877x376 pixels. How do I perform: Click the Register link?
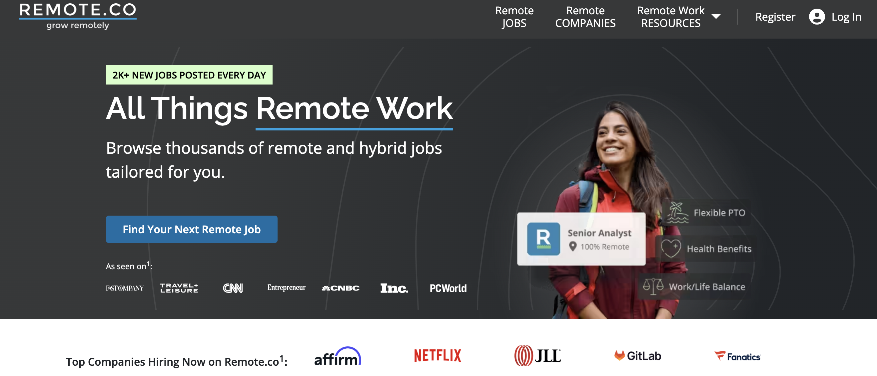tap(775, 17)
